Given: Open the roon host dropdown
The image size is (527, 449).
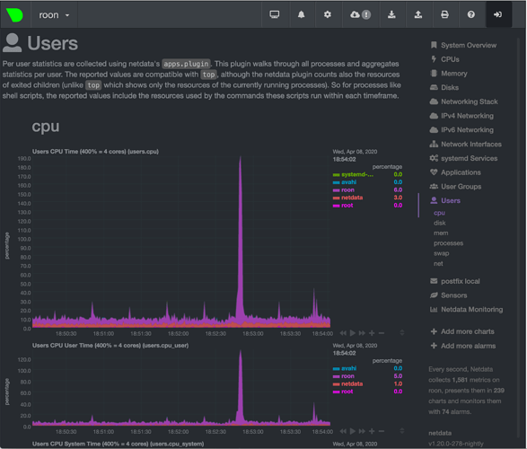Looking at the screenshot, I should click(54, 15).
